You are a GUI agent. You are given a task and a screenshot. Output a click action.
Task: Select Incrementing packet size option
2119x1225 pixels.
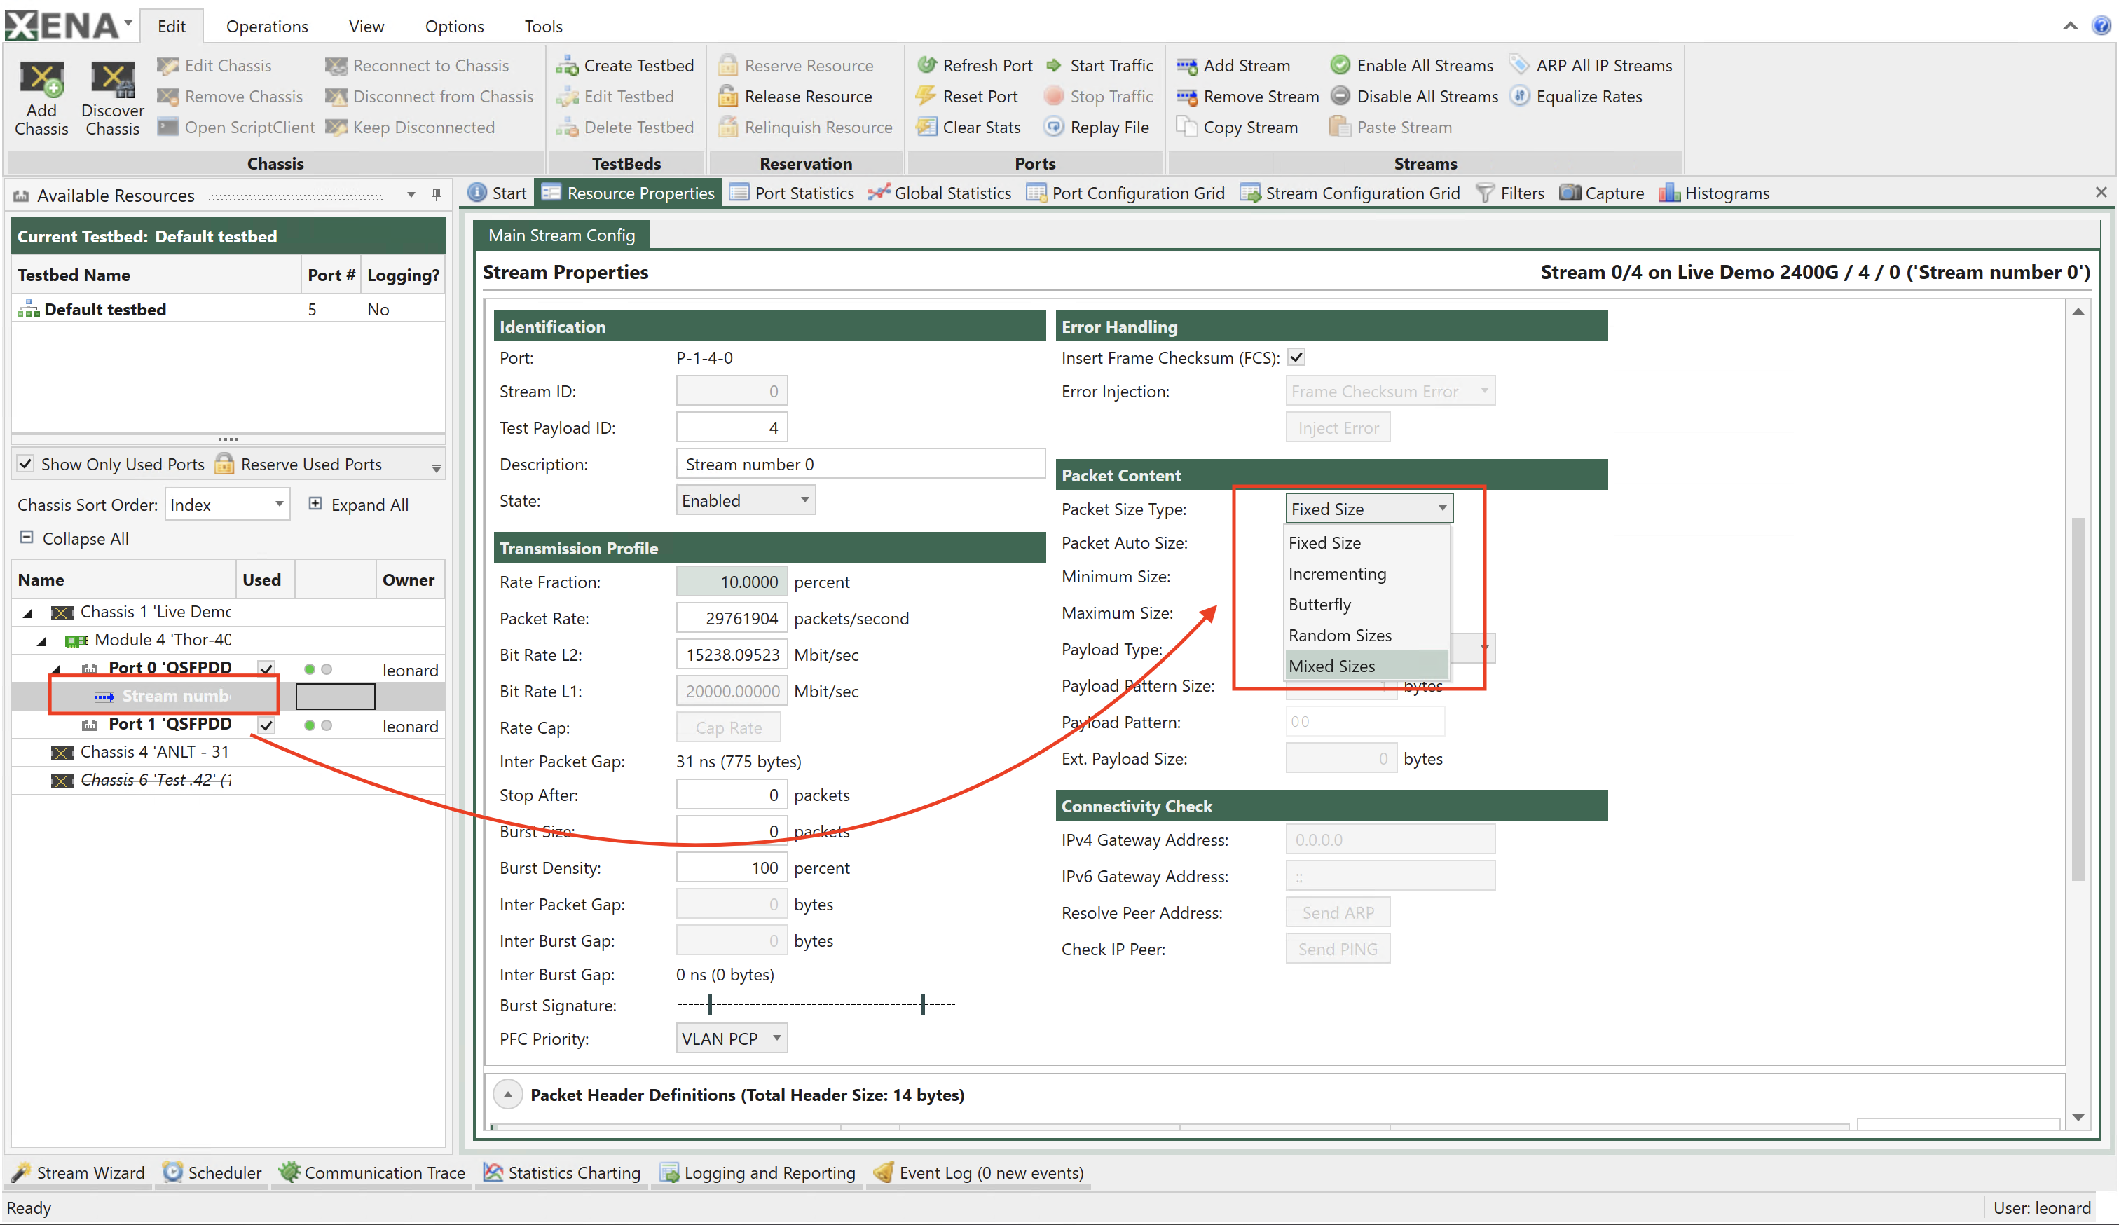[1366, 573]
